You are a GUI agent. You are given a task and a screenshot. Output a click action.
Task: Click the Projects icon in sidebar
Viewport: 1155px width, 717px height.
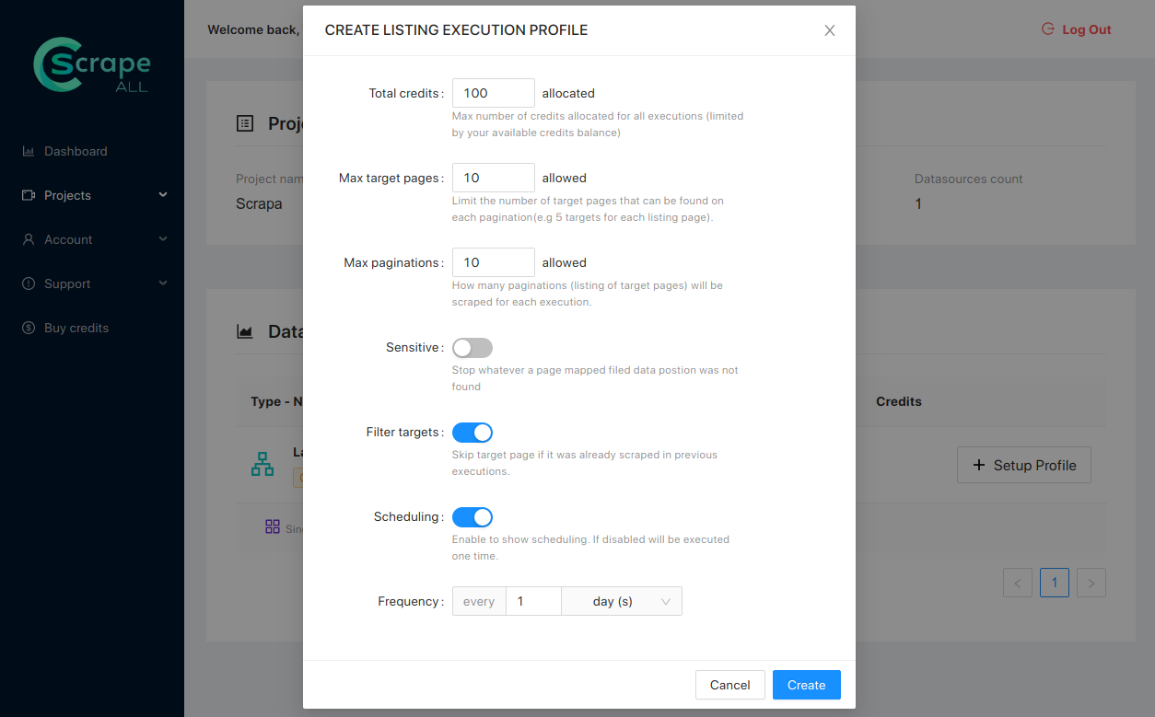tap(29, 195)
